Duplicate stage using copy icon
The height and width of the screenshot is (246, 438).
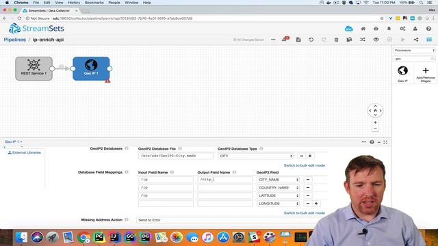349,40
